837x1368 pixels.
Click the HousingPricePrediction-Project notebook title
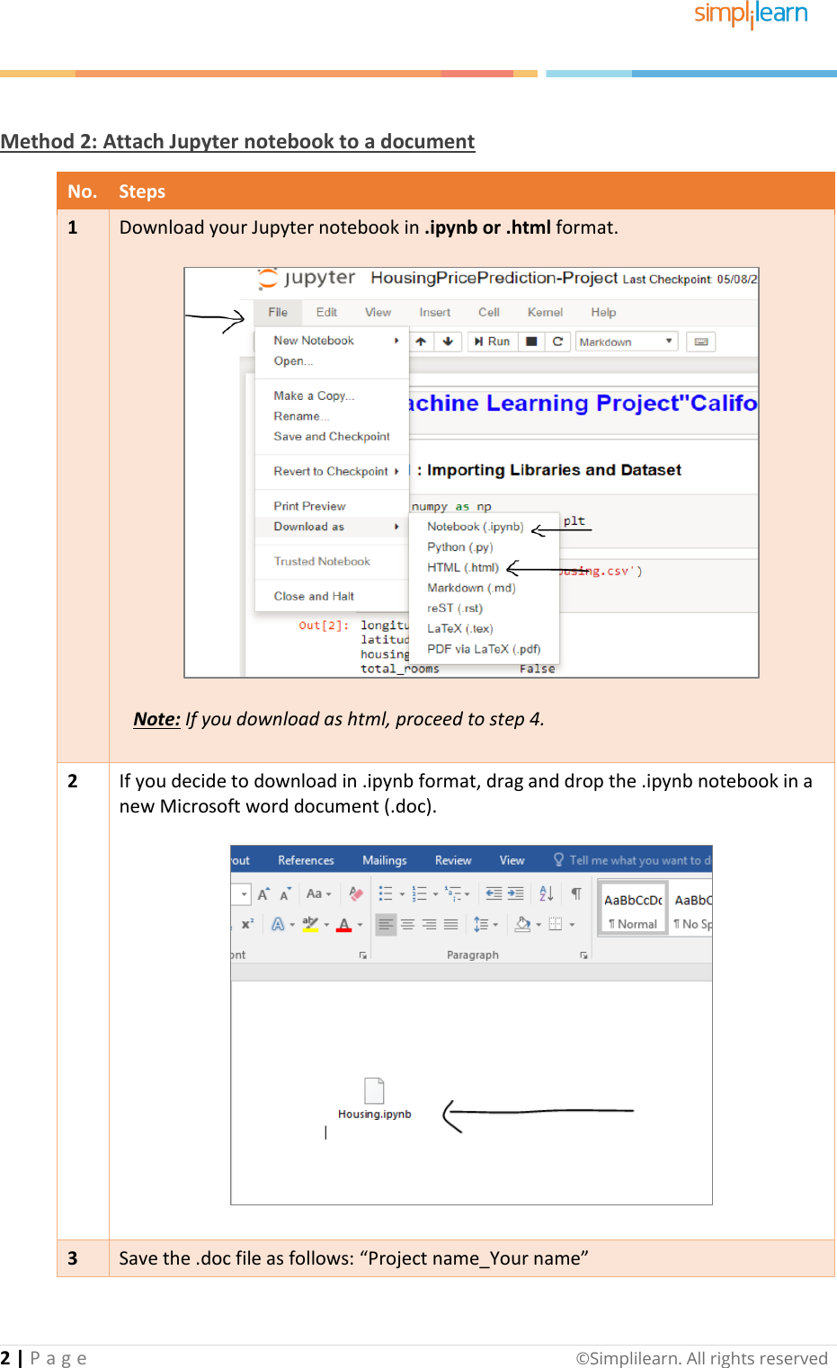click(x=494, y=278)
